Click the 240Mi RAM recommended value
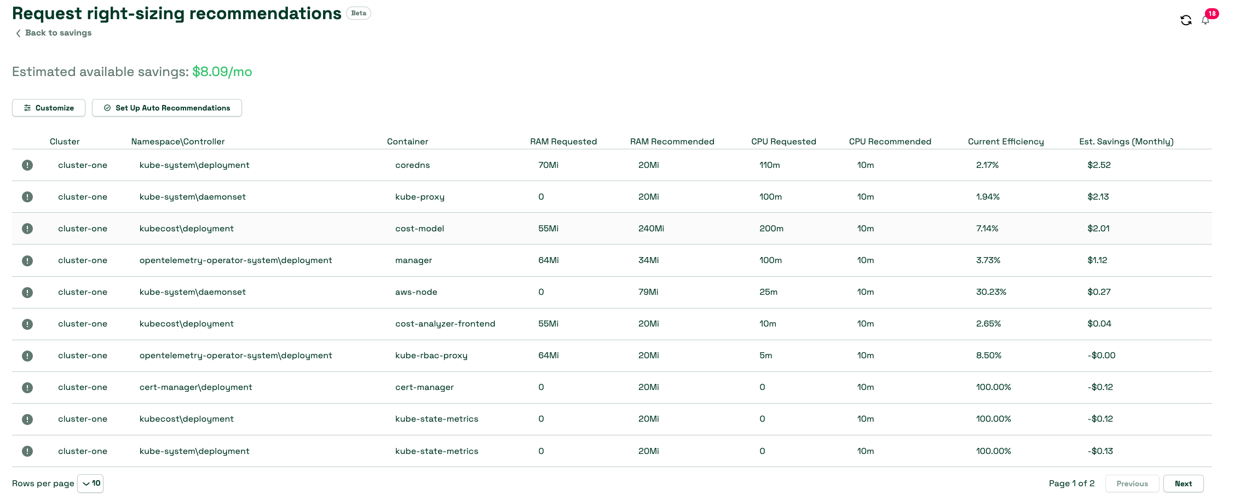 click(x=651, y=229)
